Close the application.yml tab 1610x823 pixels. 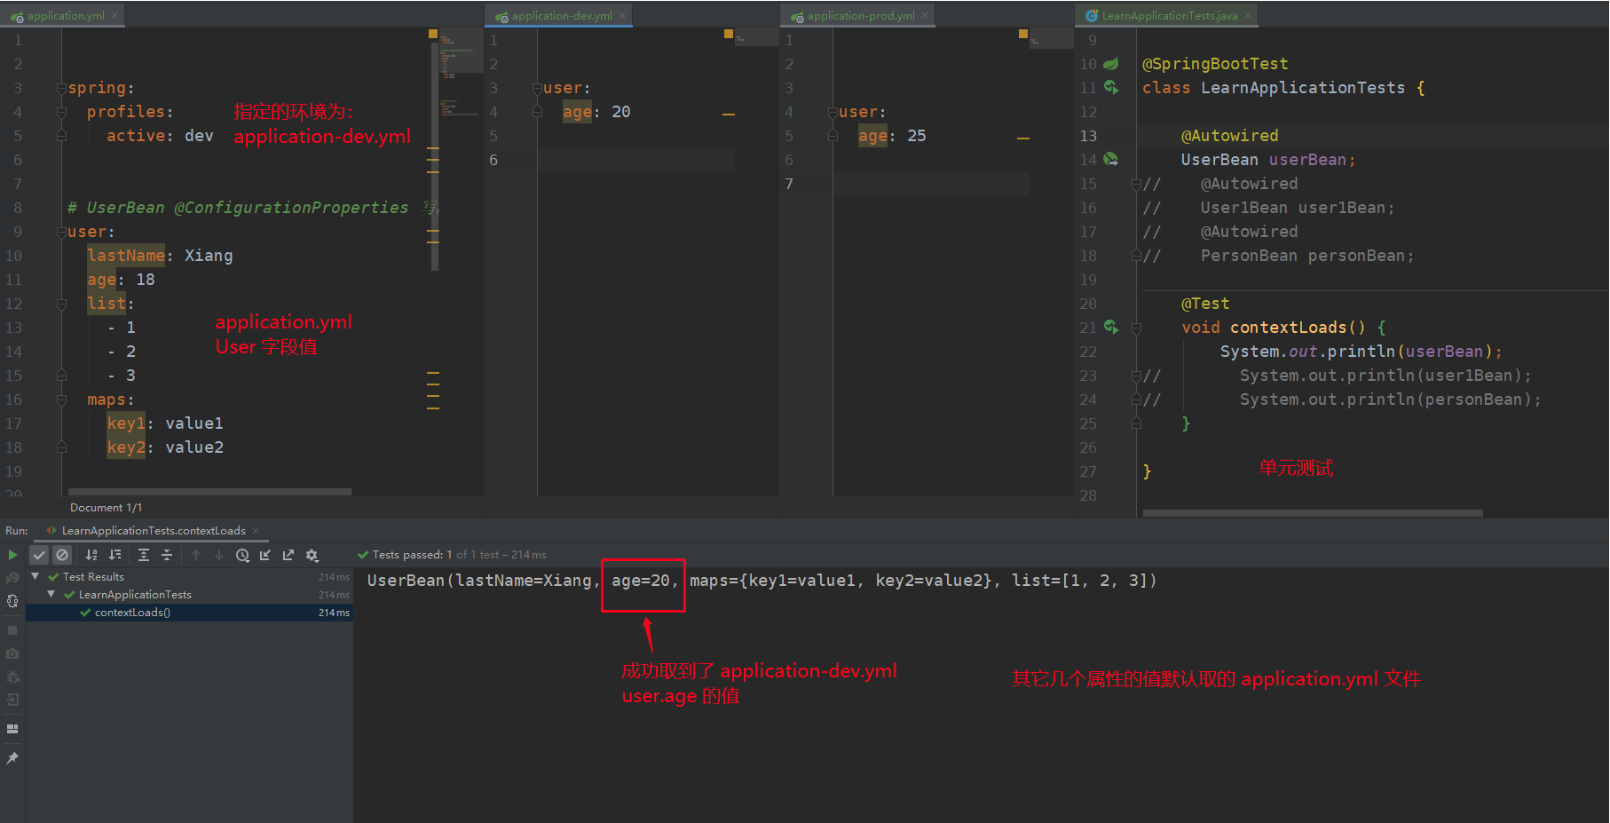pos(114,15)
